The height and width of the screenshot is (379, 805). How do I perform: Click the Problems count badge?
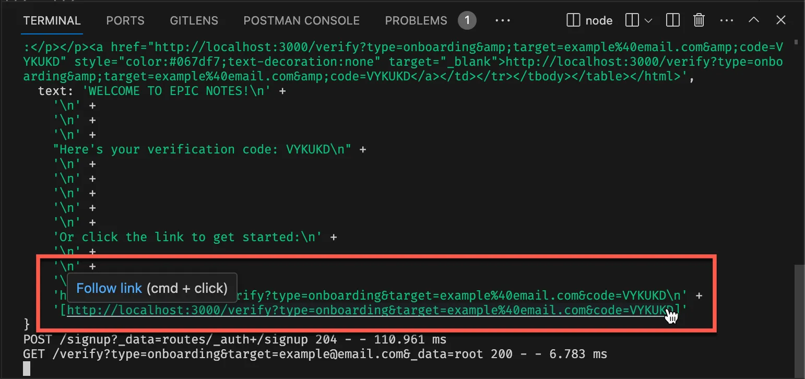coord(467,20)
